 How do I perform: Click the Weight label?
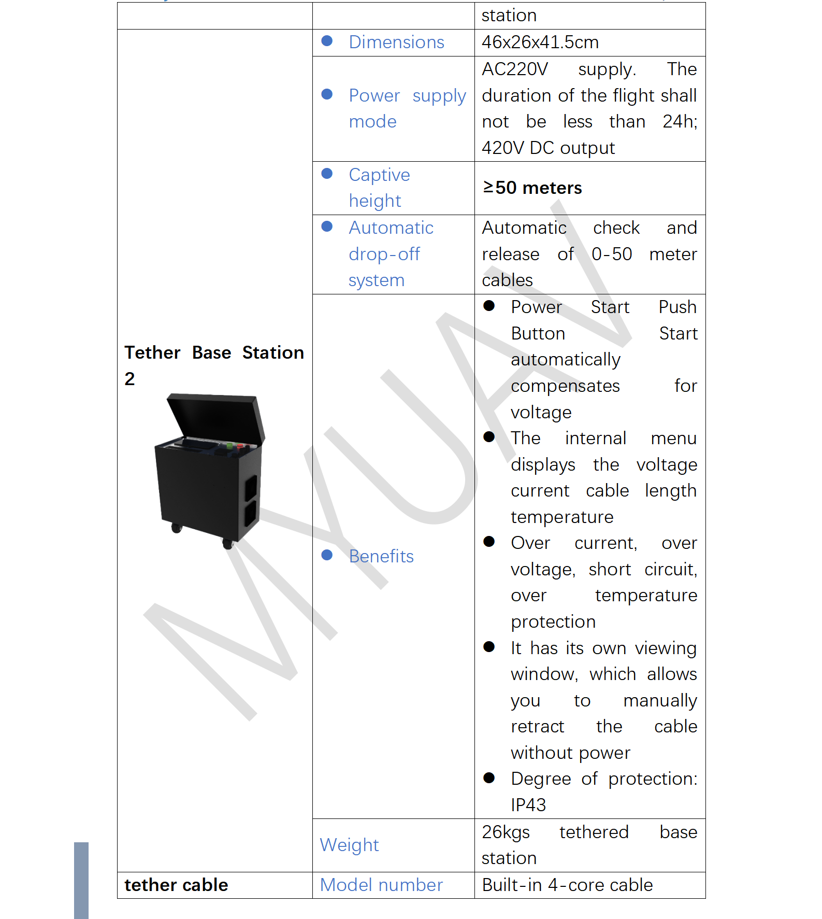point(349,845)
